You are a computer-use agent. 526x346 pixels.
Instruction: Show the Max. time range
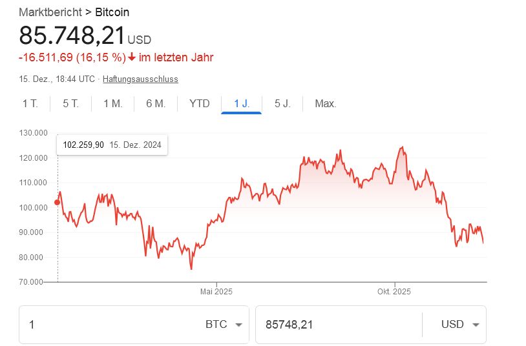coord(325,103)
